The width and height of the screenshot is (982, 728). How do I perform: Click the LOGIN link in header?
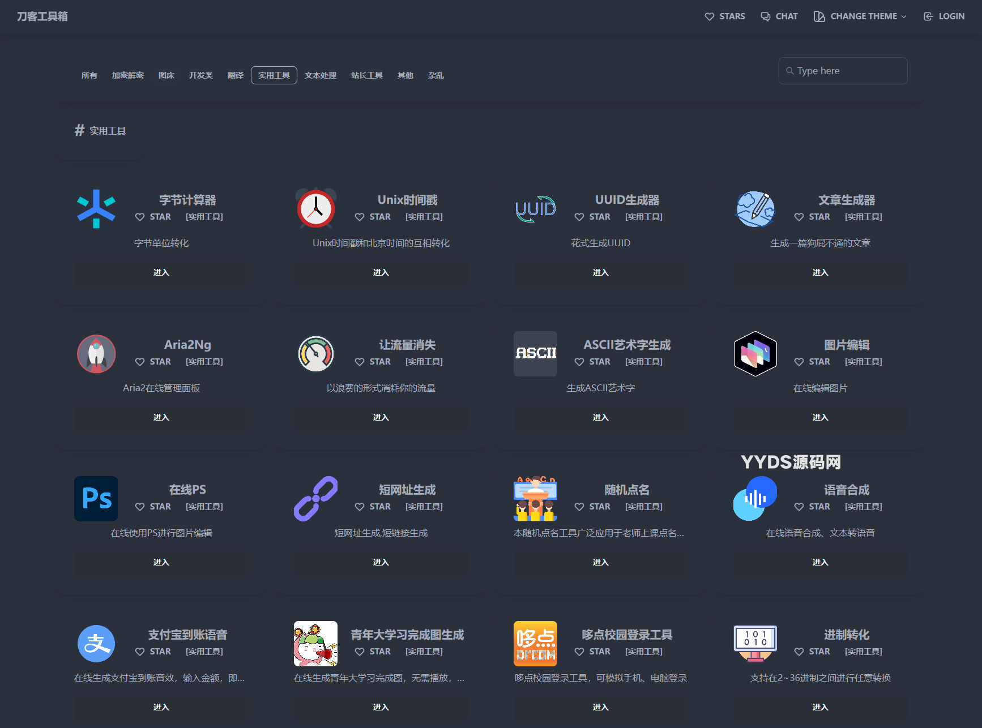(x=944, y=16)
